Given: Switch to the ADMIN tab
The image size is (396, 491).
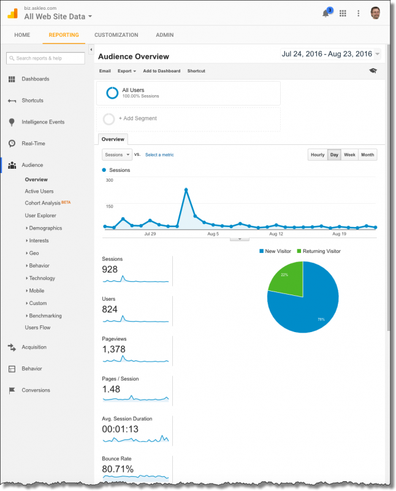Looking at the screenshot, I should pyautogui.click(x=165, y=35).
